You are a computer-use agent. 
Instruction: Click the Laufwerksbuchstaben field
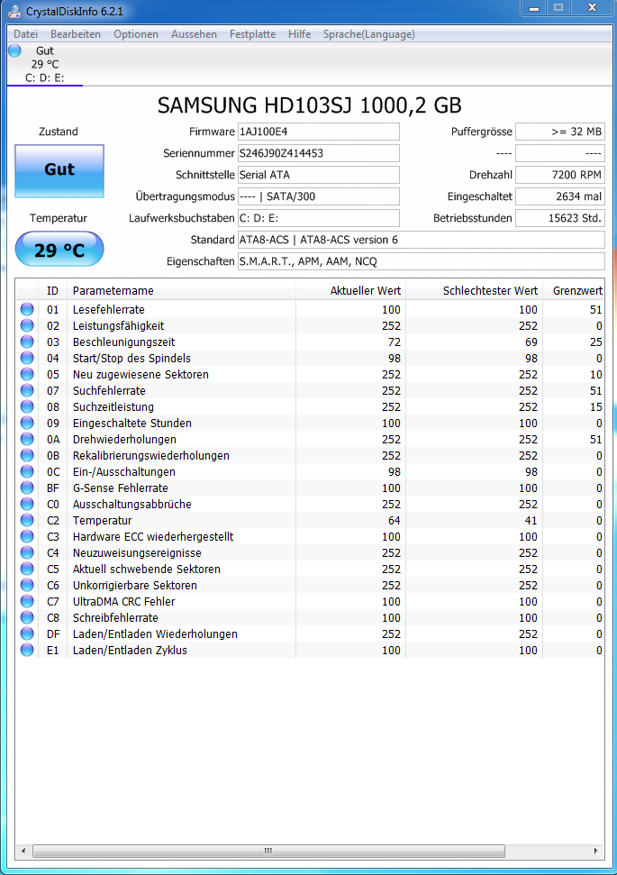click(319, 218)
